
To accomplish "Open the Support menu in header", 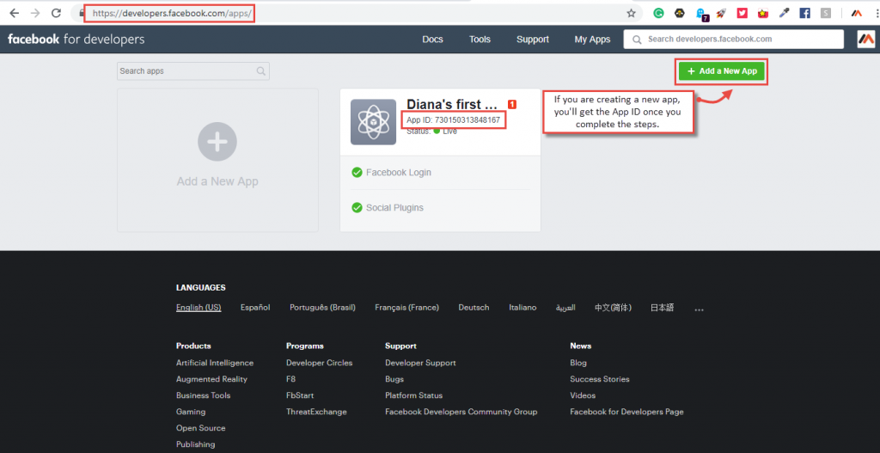I will 533,40.
